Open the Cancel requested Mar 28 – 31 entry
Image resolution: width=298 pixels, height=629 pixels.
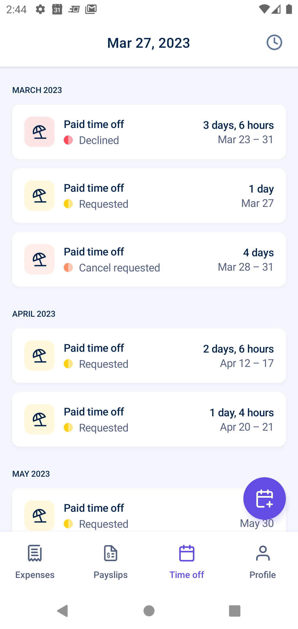149,259
